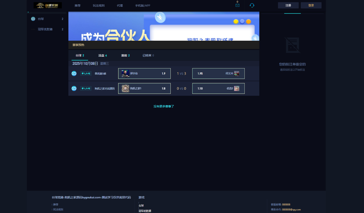This screenshot has height=213, width=364.
Task: Click 郑宇伯 player avatar photo
Action: click(125, 74)
